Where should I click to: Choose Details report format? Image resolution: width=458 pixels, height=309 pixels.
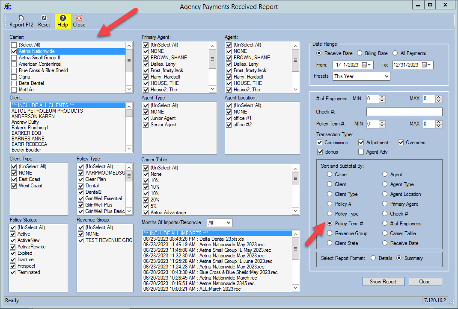pyautogui.click(x=374, y=258)
